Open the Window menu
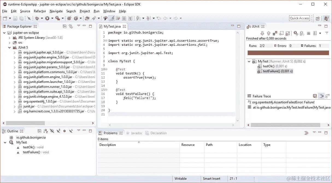Viewport: 332px width, 183px height. tap(109, 11)
